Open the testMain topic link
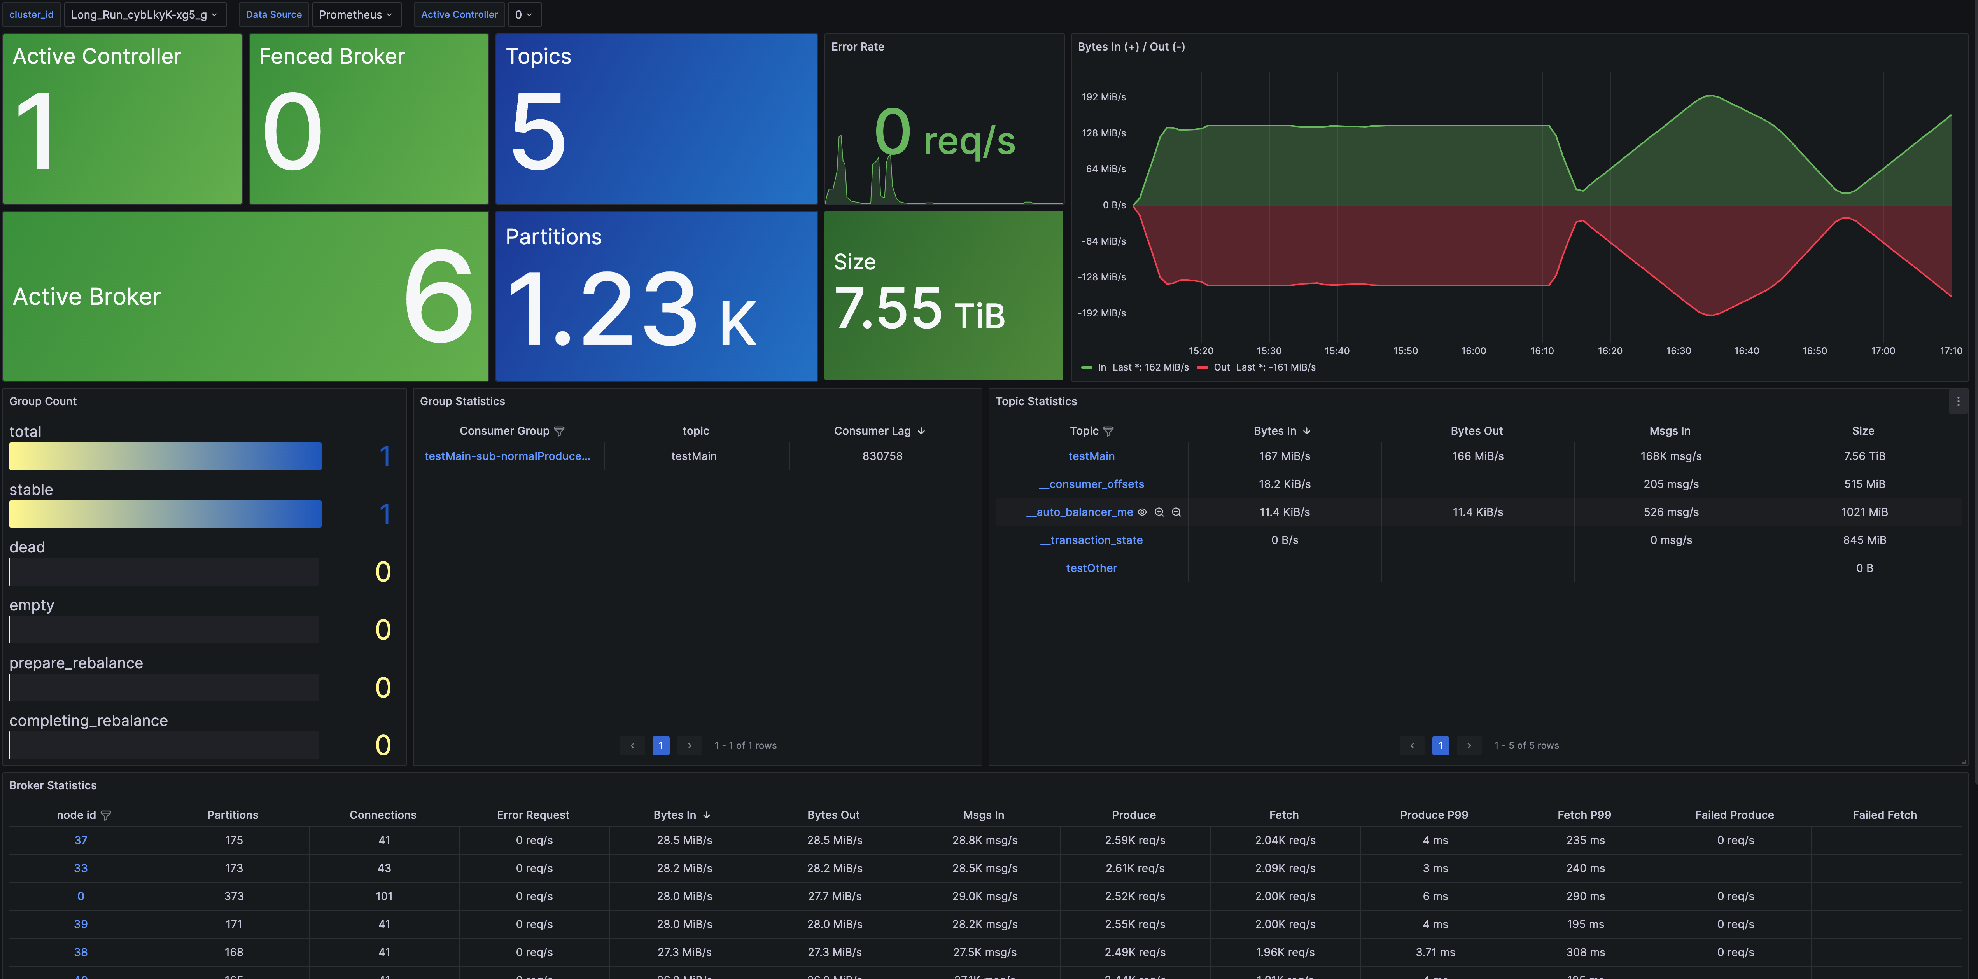Screen dimensions: 1978x979 click(1091, 456)
